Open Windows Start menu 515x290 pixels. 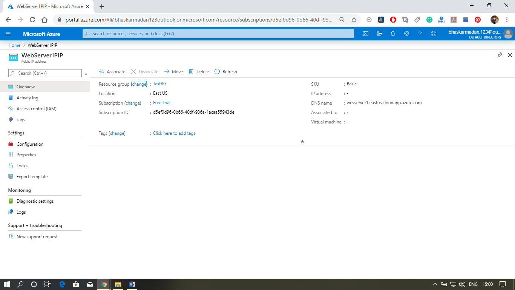(x=7, y=284)
